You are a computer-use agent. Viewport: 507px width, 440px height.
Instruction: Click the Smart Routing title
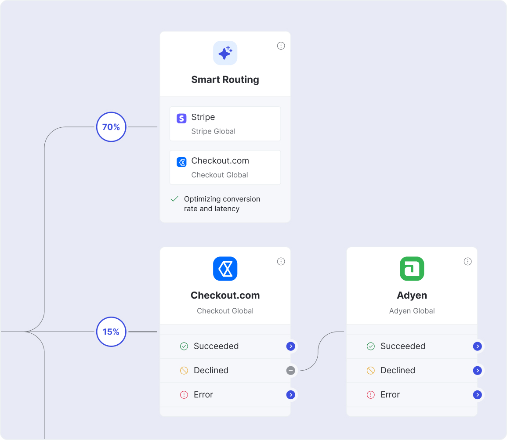point(225,79)
